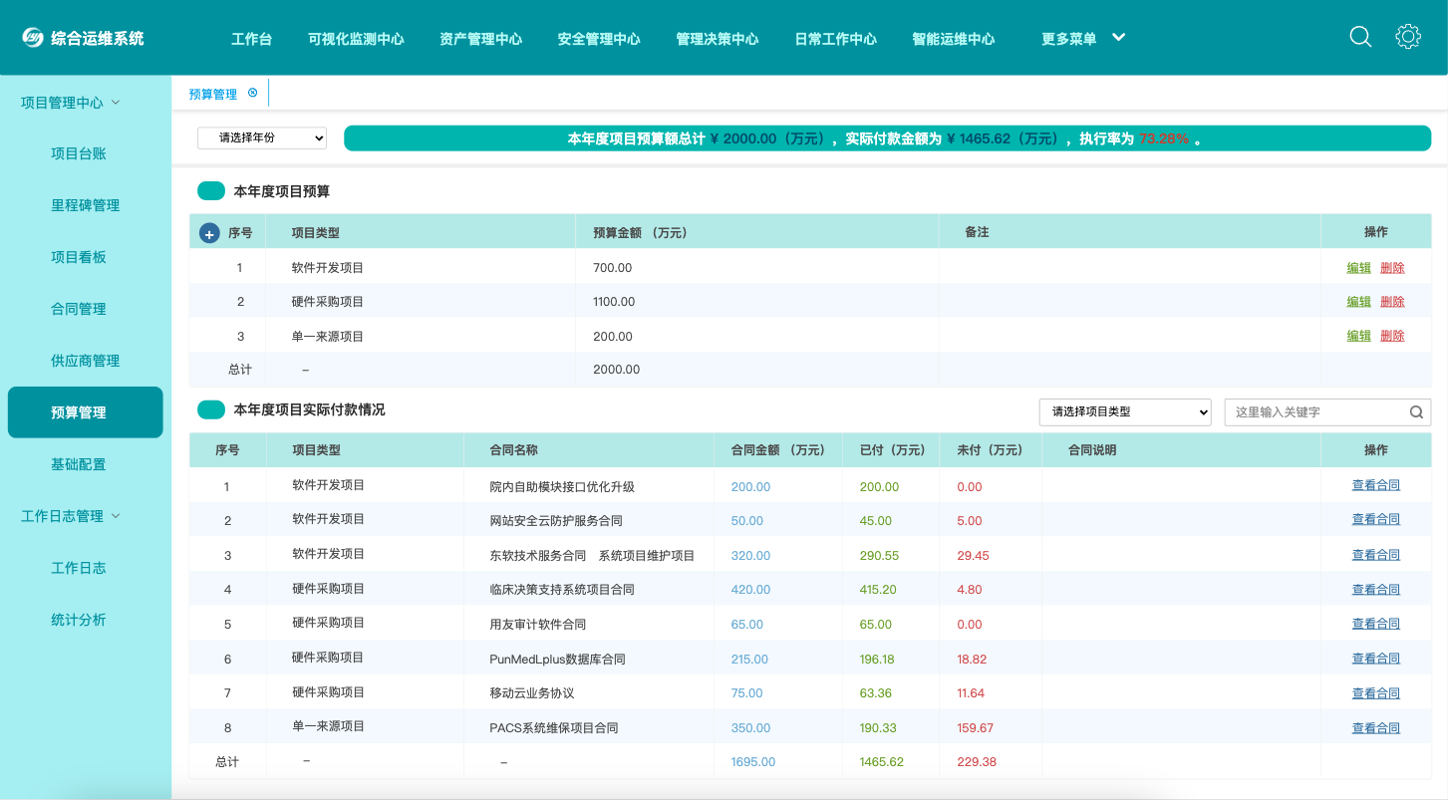View contract for 临床决策支持系统项目合同
Viewport: 1448px width, 800px height.
pyautogui.click(x=1376, y=590)
